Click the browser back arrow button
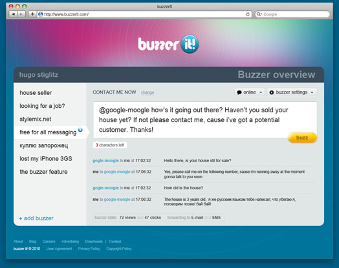This screenshot has height=268, width=339. click(x=13, y=14)
